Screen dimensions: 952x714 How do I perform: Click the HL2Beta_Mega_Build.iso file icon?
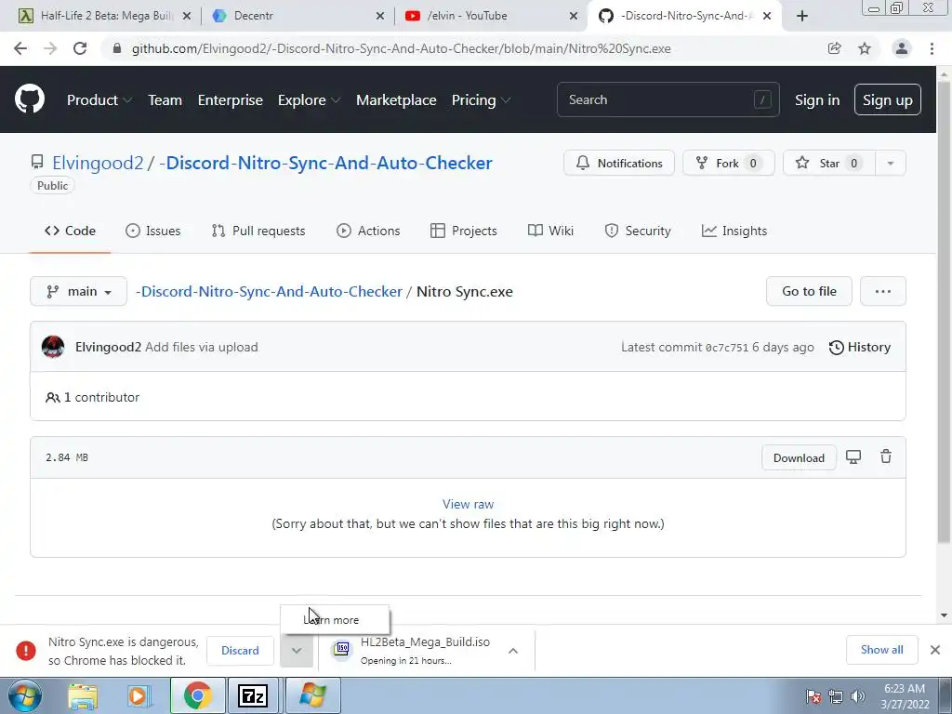click(342, 649)
